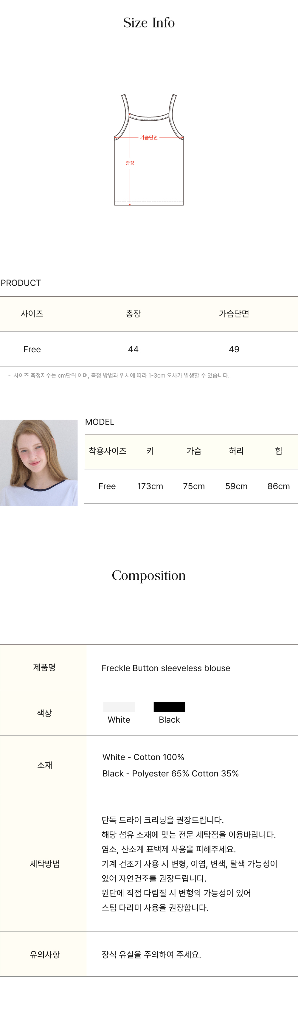Click the 가슴단면 column header in the product table
298x1016 pixels.
(x=234, y=314)
